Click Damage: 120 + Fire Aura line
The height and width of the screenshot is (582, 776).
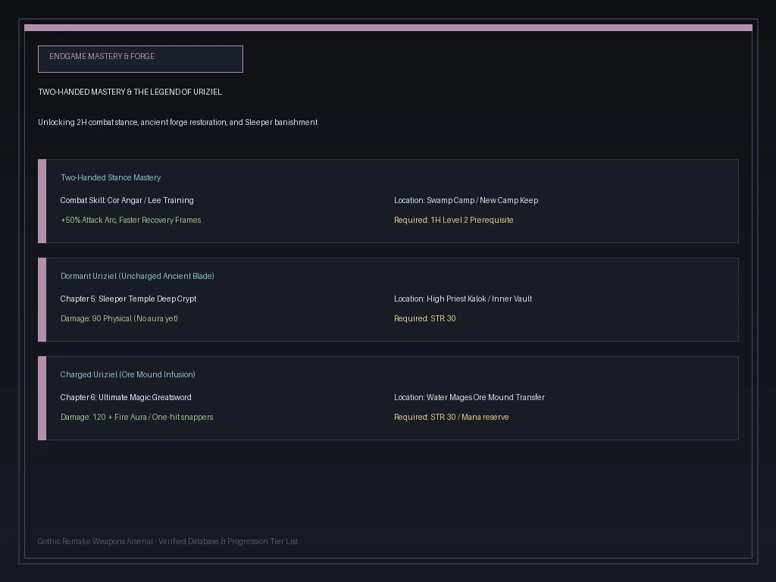pos(136,418)
